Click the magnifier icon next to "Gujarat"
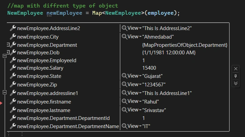Screen dimensions: 245x137 pos(124,76)
